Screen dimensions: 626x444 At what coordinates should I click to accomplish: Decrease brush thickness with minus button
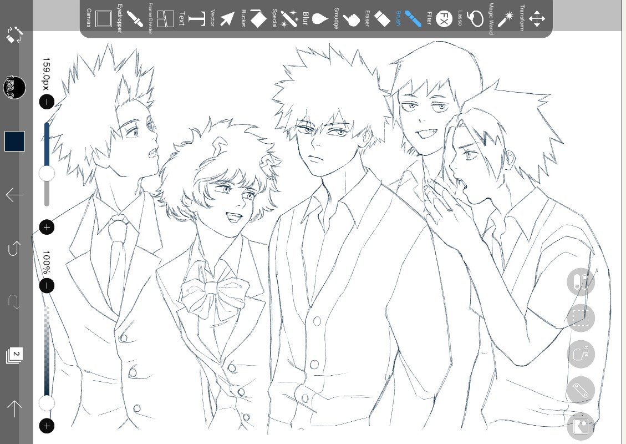click(47, 102)
